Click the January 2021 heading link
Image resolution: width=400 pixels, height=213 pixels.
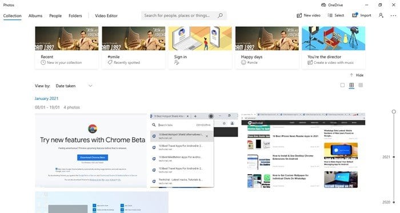(x=46, y=98)
